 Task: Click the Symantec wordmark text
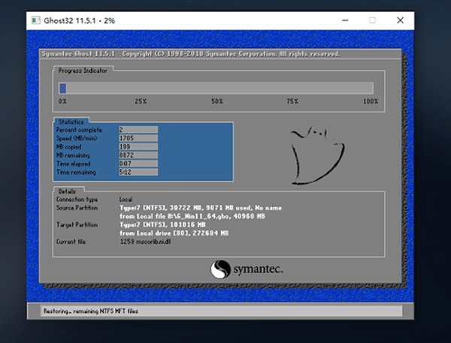pos(259,270)
